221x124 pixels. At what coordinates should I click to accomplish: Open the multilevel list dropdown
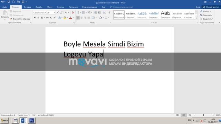[x=92, y=13]
